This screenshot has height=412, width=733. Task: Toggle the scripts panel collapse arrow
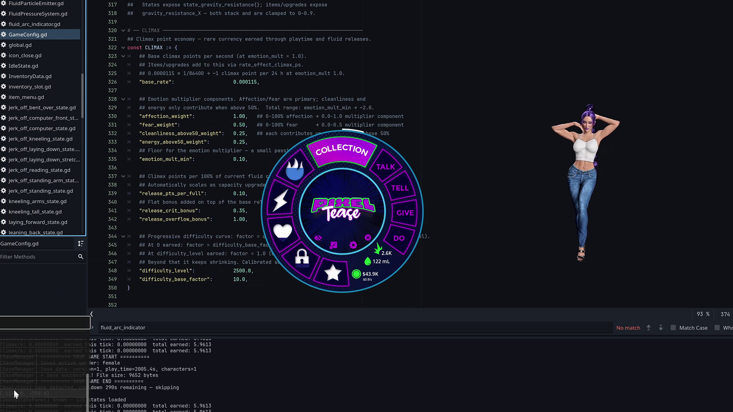[x=92, y=314]
